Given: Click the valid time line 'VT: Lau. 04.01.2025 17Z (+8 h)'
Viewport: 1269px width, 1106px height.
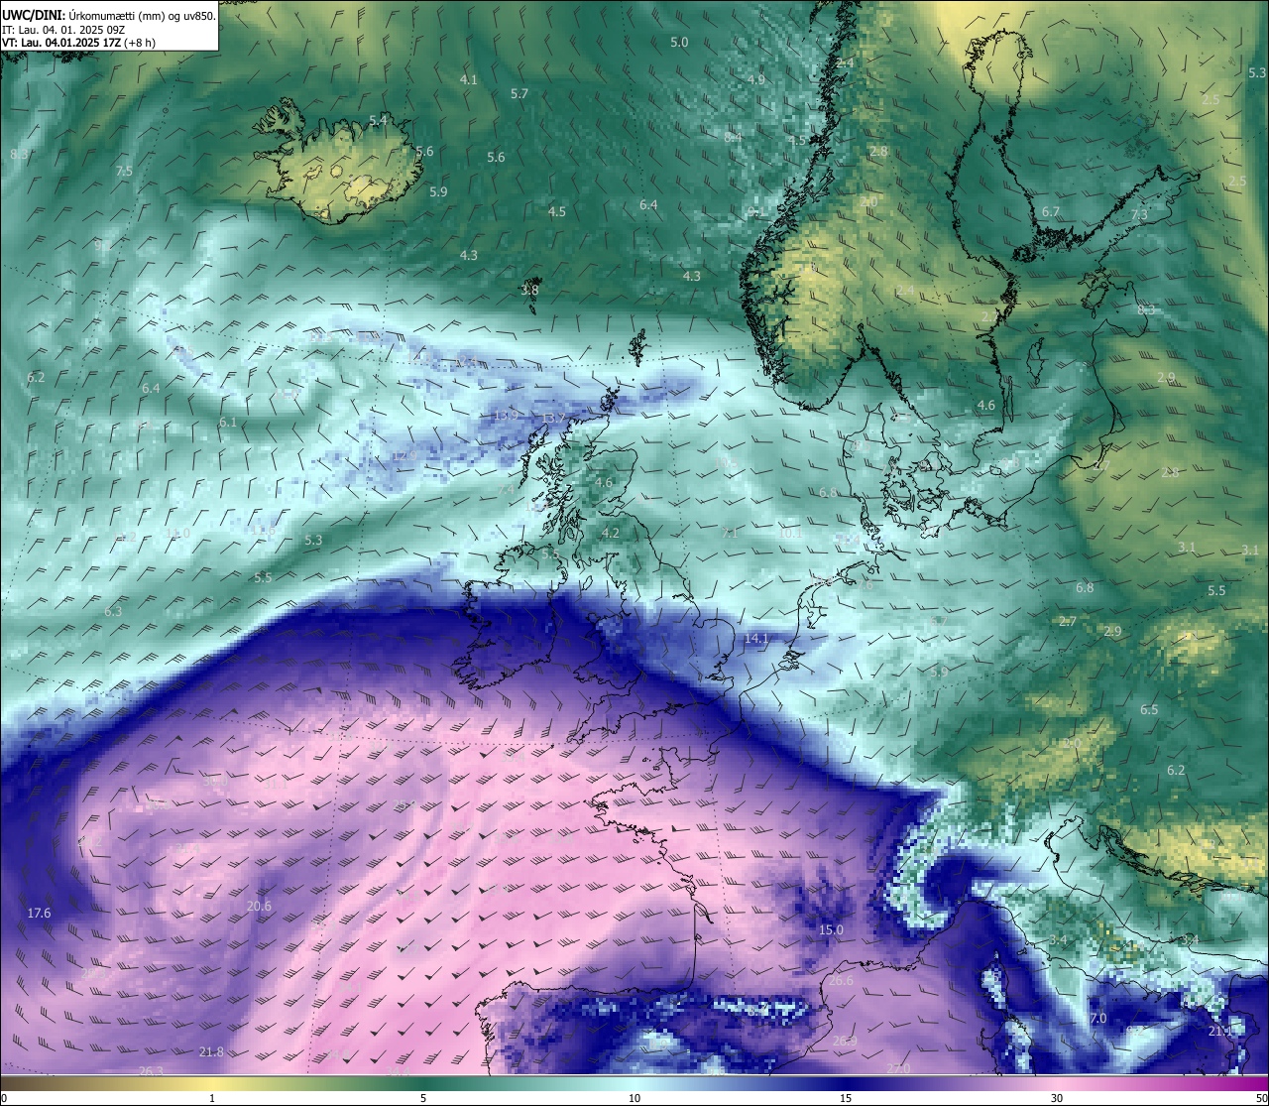Looking at the screenshot, I should [x=78, y=43].
